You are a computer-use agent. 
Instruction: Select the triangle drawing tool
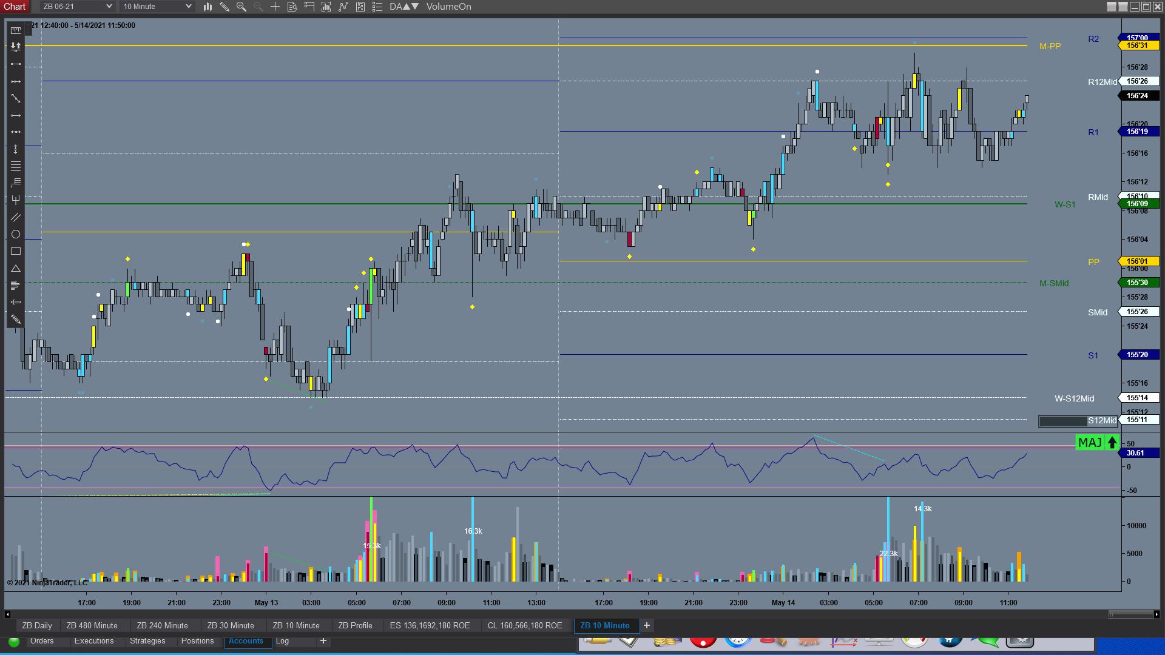(16, 268)
